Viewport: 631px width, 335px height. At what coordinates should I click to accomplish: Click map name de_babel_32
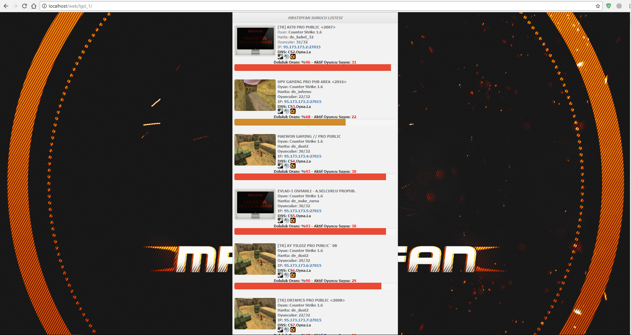pyautogui.click(x=302, y=37)
